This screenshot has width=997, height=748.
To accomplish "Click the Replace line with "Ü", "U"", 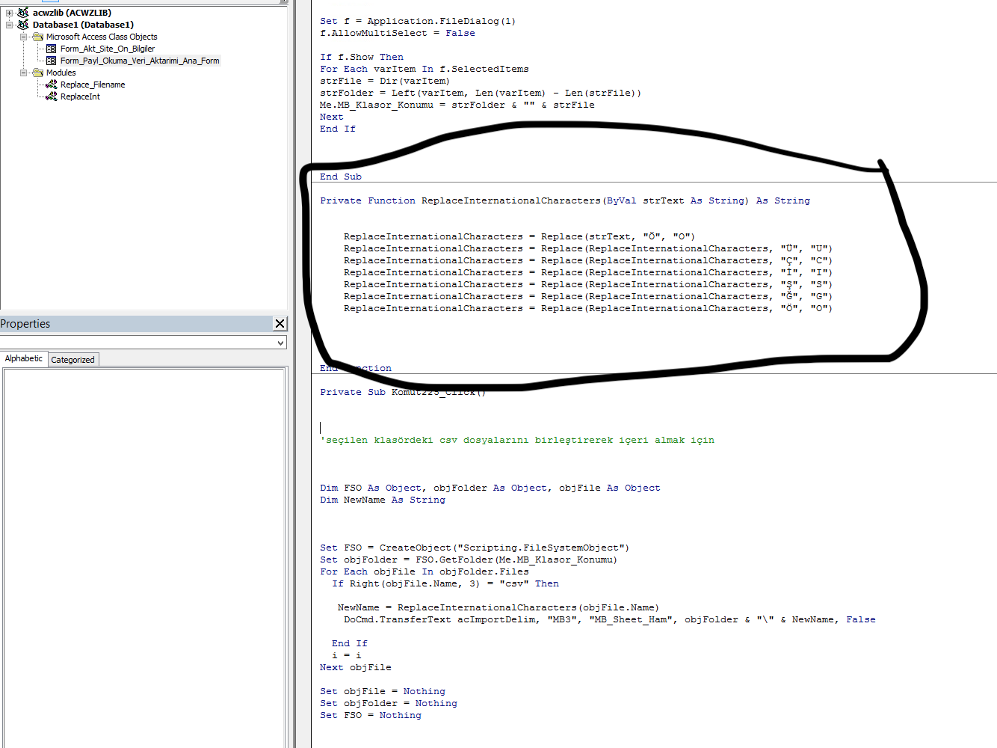I will [588, 248].
